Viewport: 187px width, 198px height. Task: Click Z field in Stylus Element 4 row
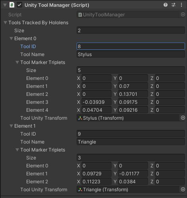coord(170,110)
